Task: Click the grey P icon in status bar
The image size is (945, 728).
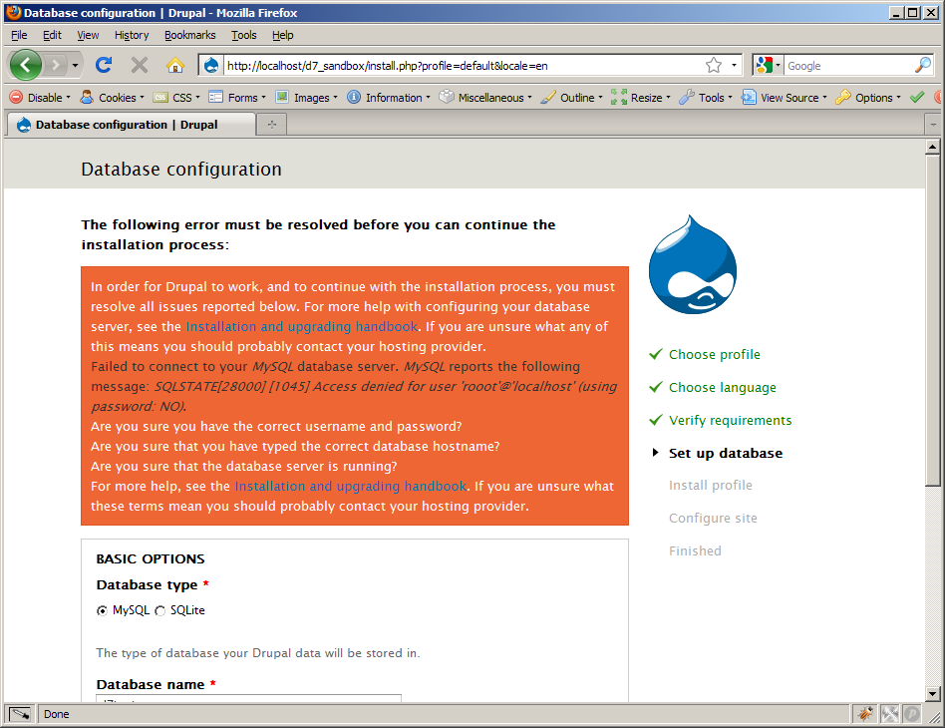Action: [x=912, y=714]
